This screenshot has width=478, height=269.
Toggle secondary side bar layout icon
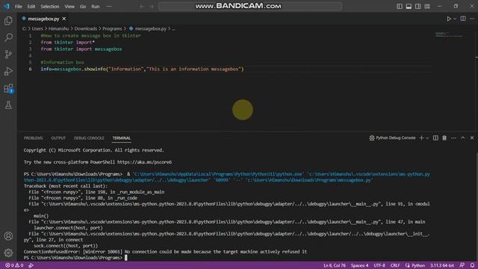pyautogui.click(x=418, y=7)
